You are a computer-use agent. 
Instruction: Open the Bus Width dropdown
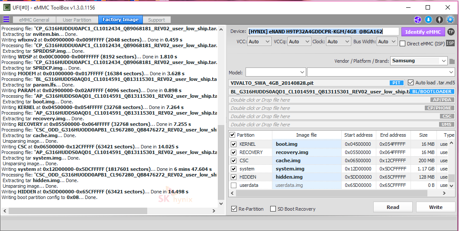pos(387,42)
